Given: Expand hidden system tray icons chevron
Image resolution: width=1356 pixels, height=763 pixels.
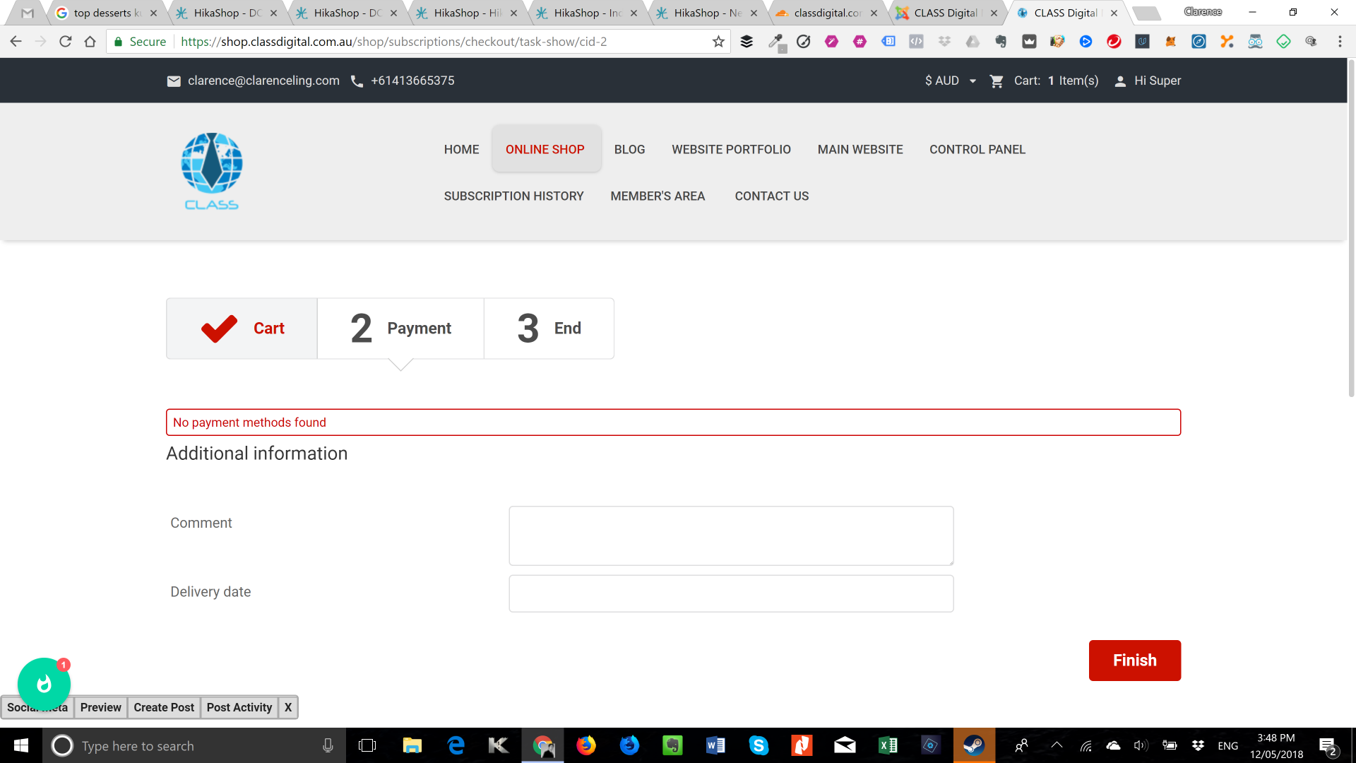Looking at the screenshot, I should [x=1057, y=745].
